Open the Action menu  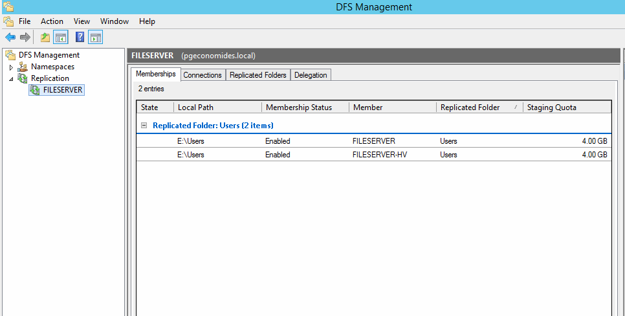52,21
